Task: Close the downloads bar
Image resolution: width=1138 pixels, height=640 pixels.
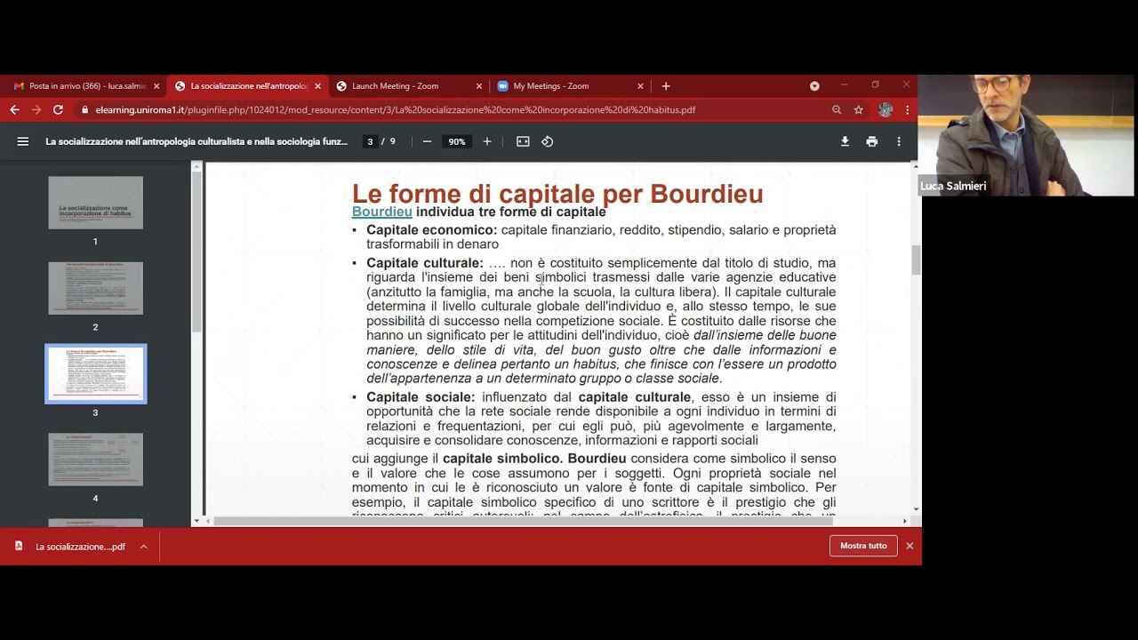Action: coord(910,546)
